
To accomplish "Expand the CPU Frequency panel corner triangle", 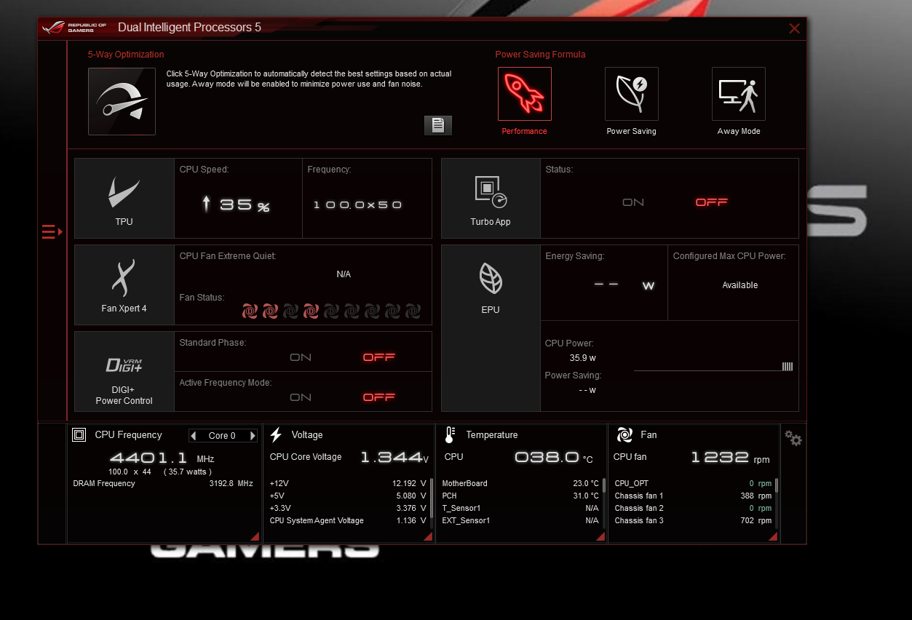I will [x=255, y=536].
